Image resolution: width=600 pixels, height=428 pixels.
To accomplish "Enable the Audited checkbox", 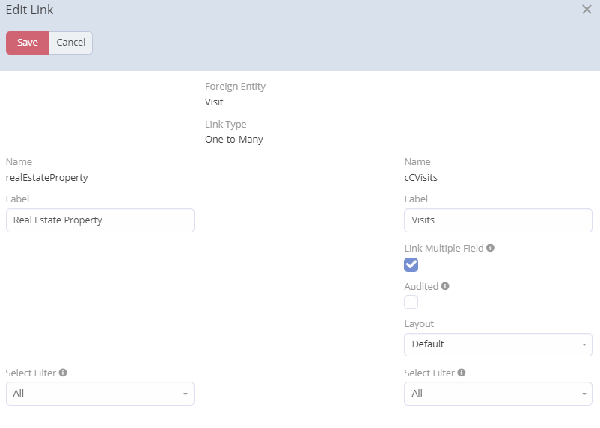I will coord(411,302).
